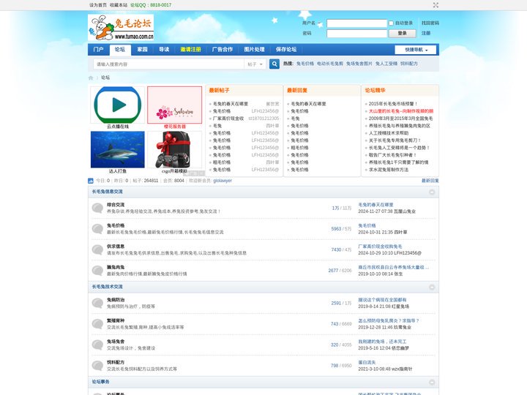527x395 pixels.
Task: Open the 求水泥兔笼制作方法 featured post
Action: tap(389, 170)
